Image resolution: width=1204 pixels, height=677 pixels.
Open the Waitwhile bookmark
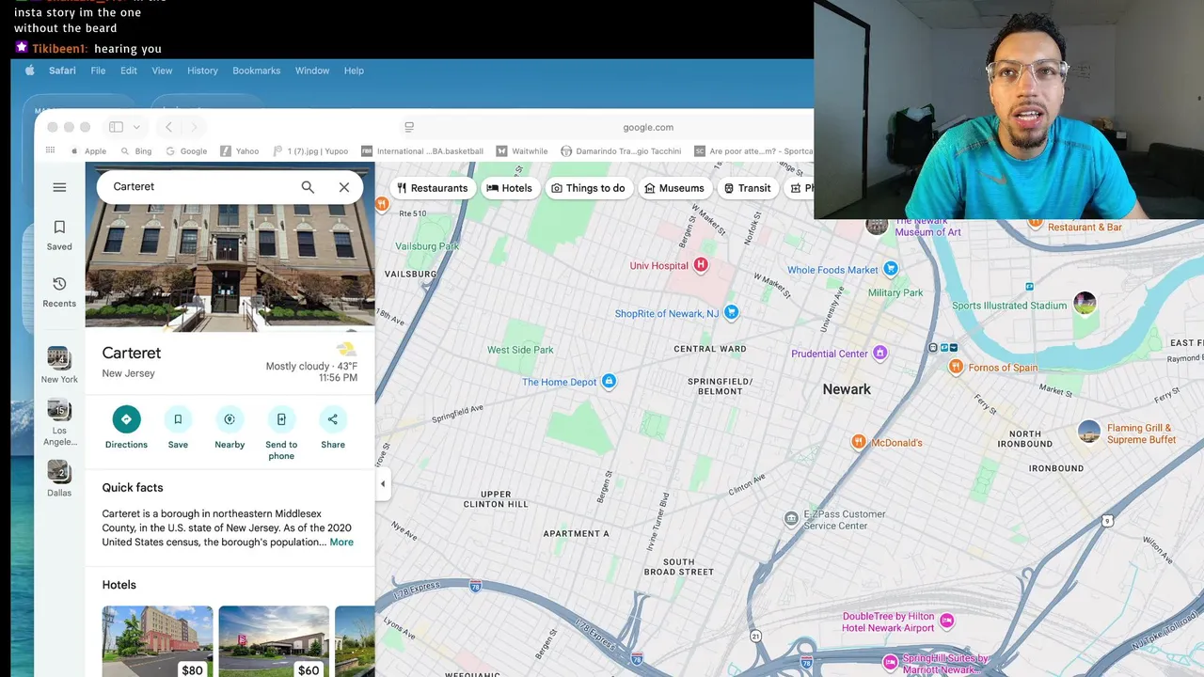click(522, 150)
